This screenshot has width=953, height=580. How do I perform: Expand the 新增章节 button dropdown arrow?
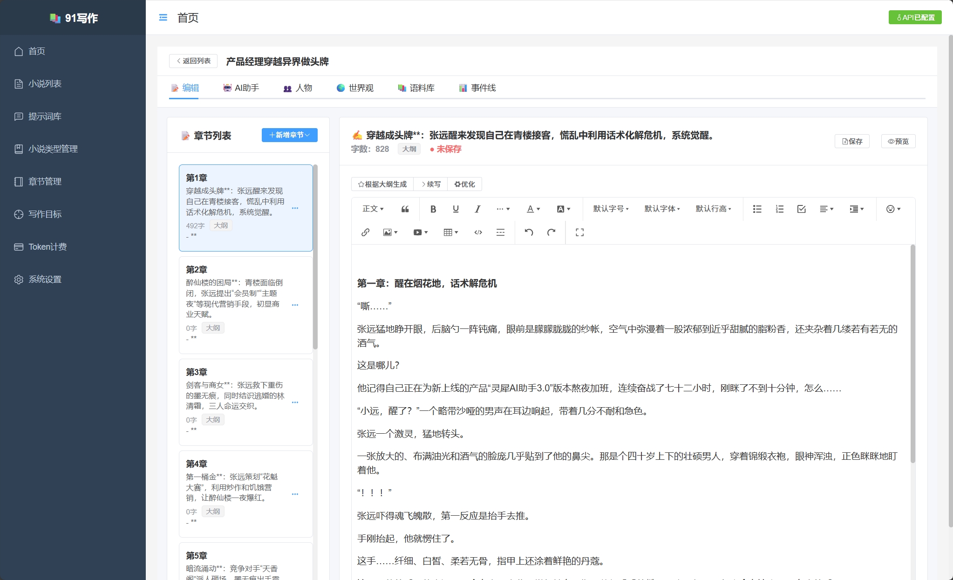[308, 135]
